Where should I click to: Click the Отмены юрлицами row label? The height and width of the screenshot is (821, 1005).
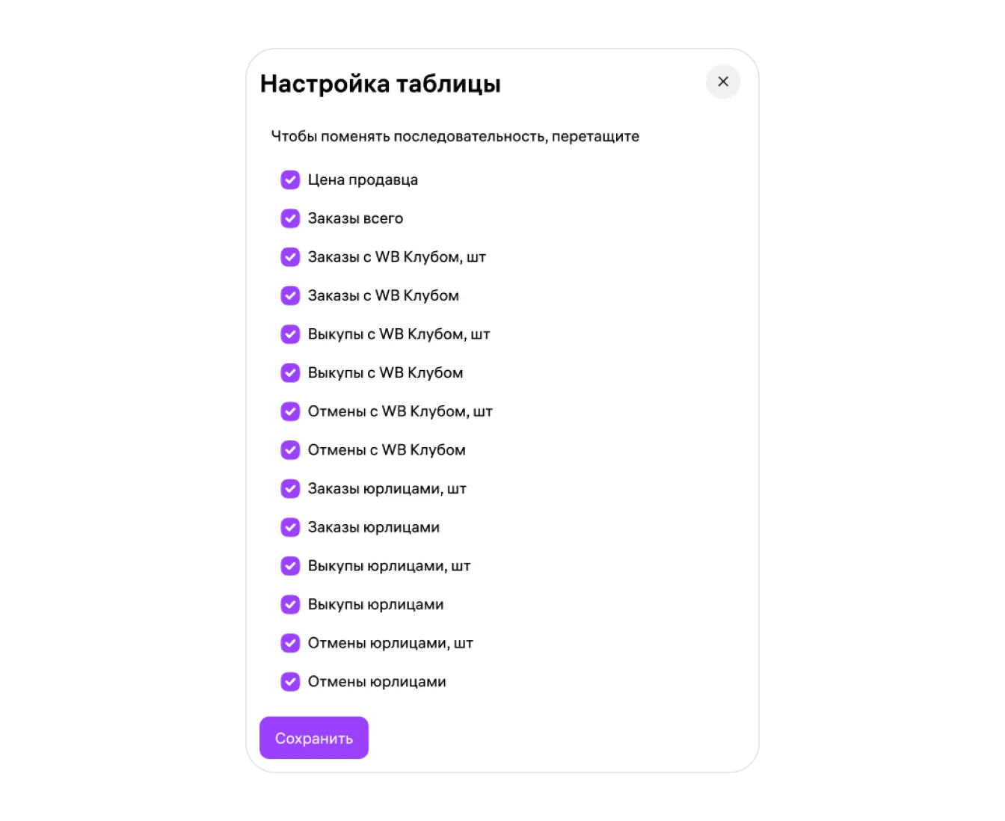377,682
